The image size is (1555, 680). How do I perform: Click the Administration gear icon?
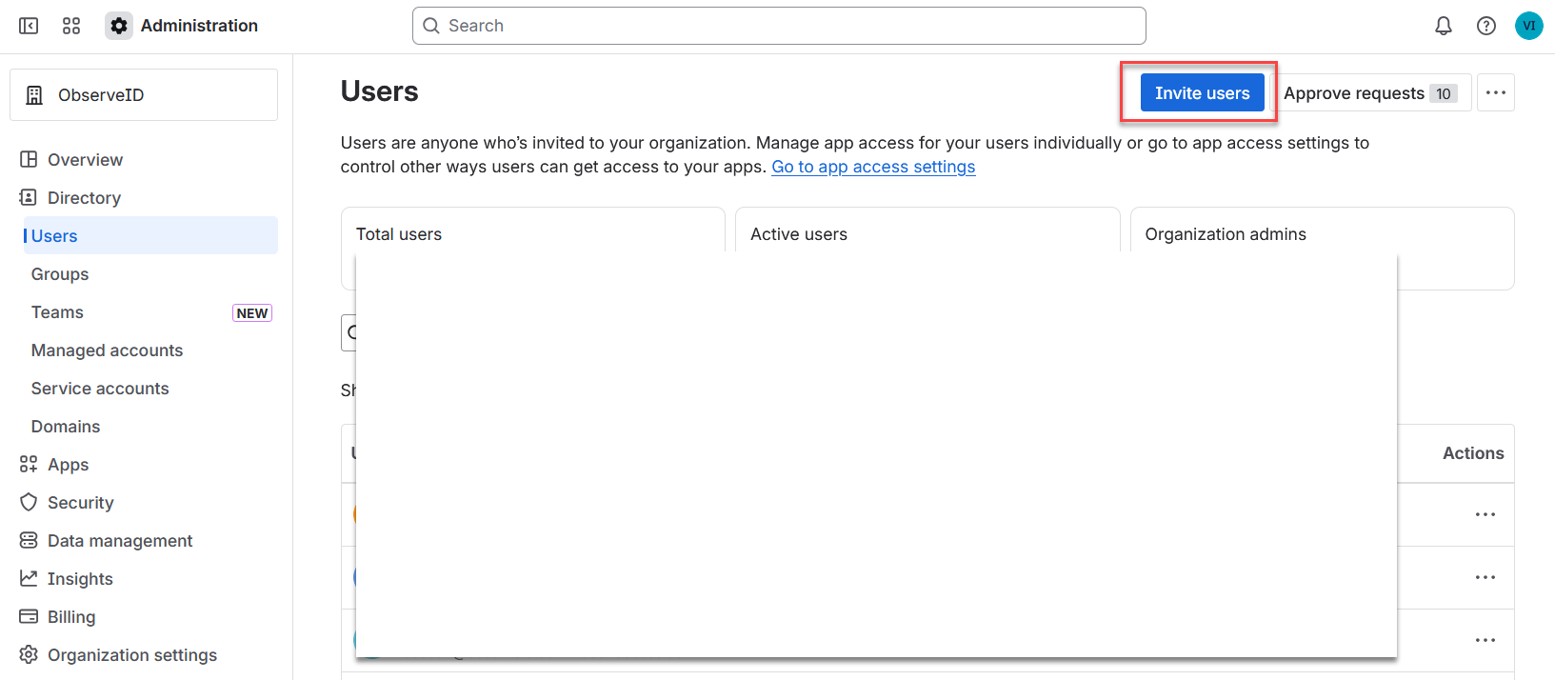click(x=119, y=26)
